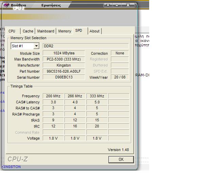Click the CAS# Latency value 4.0

point(75,102)
